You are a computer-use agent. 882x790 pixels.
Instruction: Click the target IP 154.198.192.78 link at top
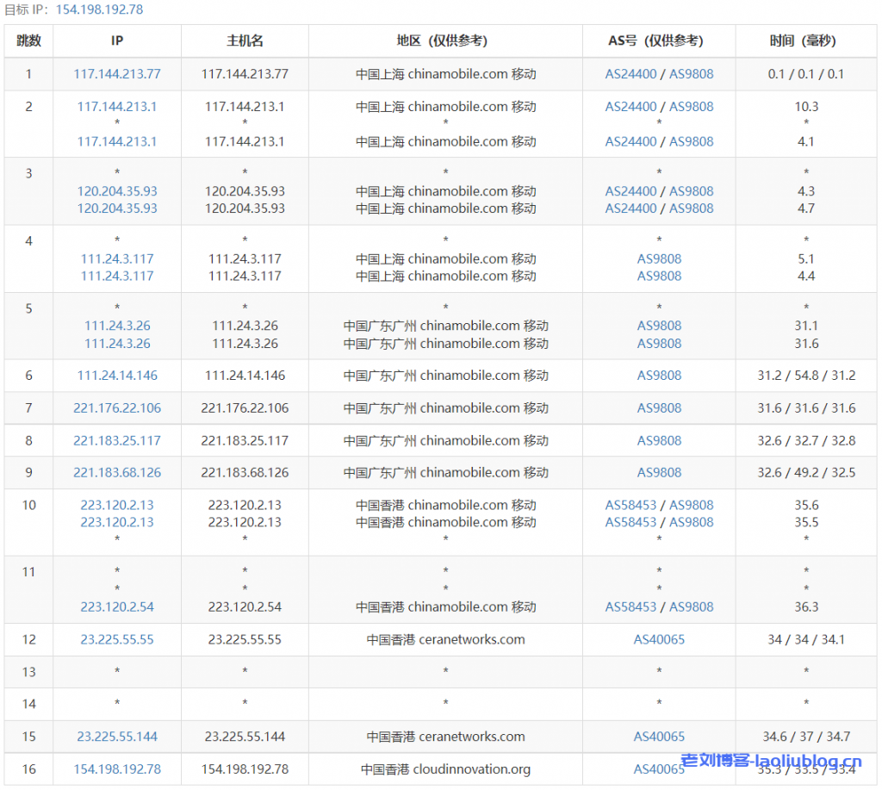tap(99, 9)
